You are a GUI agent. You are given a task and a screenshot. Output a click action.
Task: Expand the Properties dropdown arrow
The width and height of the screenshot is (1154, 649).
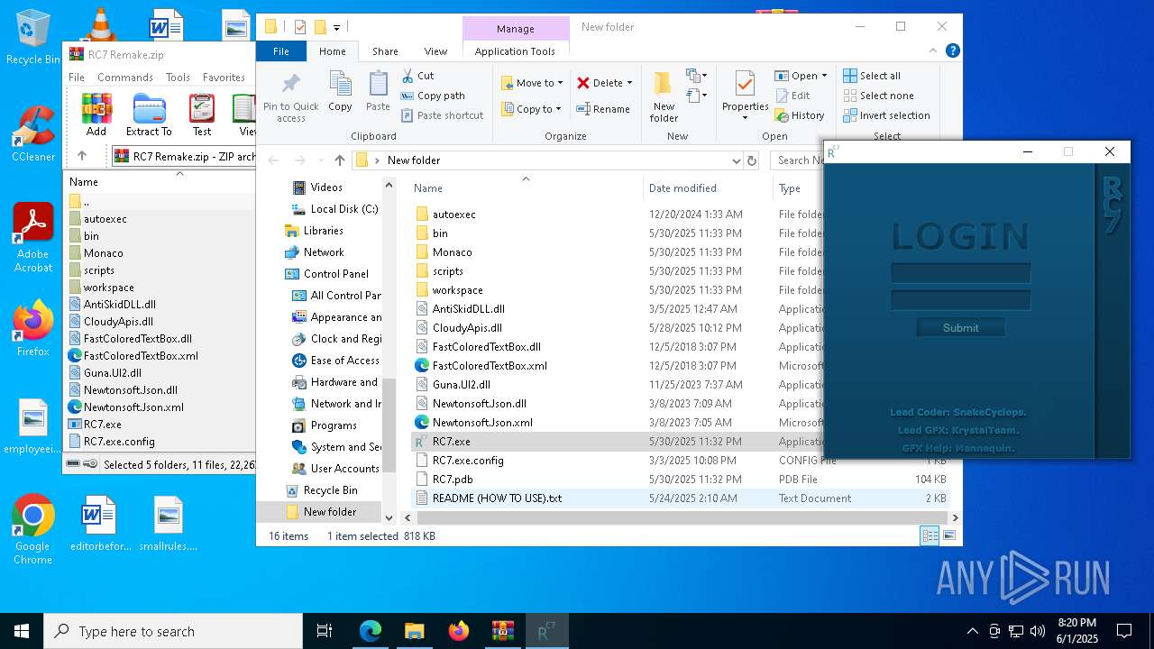(x=745, y=118)
